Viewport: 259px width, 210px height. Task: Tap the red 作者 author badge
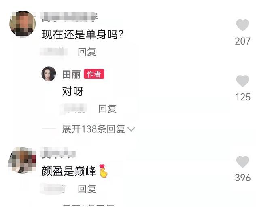pyautogui.click(x=94, y=74)
